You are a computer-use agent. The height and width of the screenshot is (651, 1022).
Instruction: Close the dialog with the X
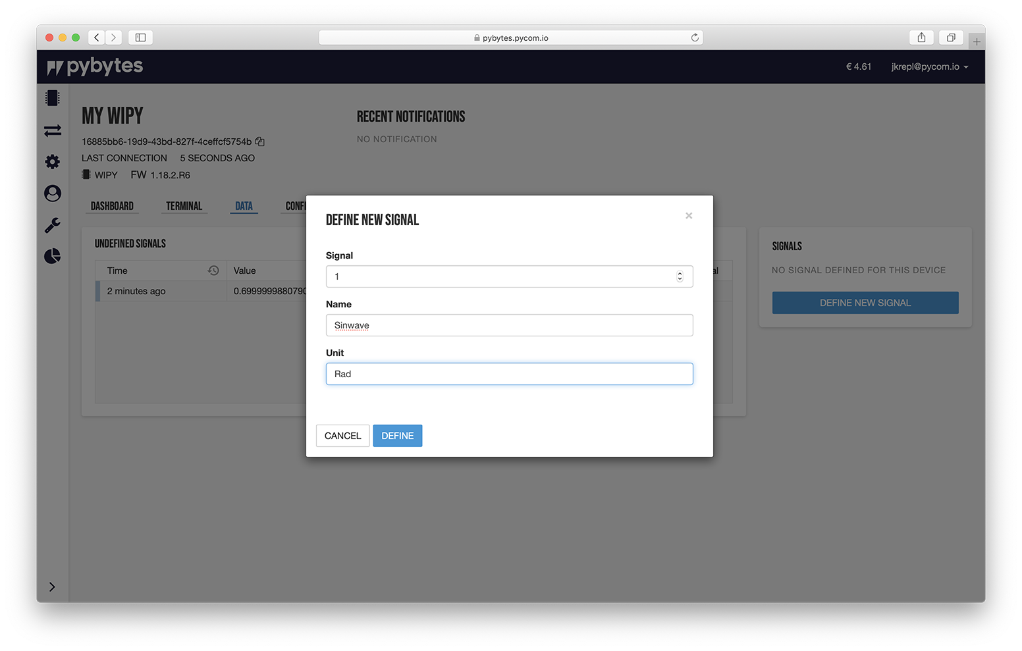[689, 216]
